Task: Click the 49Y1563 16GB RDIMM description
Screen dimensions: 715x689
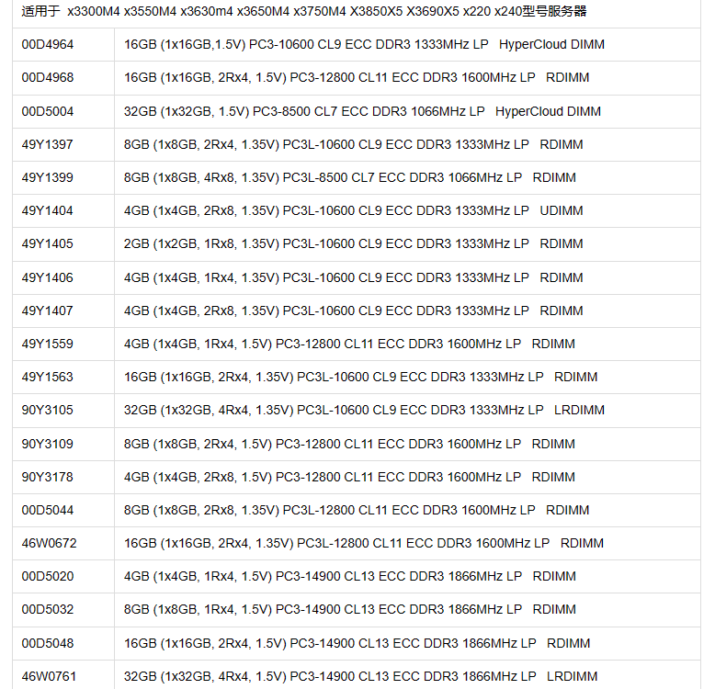Action: (x=360, y=377)
